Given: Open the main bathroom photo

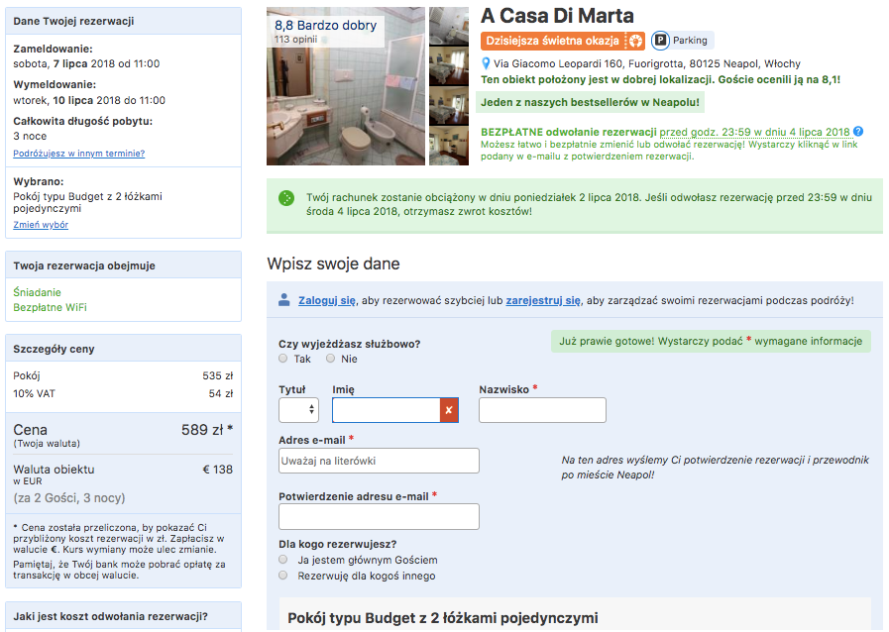Looking at the screenshot, I should coord(346,86).
